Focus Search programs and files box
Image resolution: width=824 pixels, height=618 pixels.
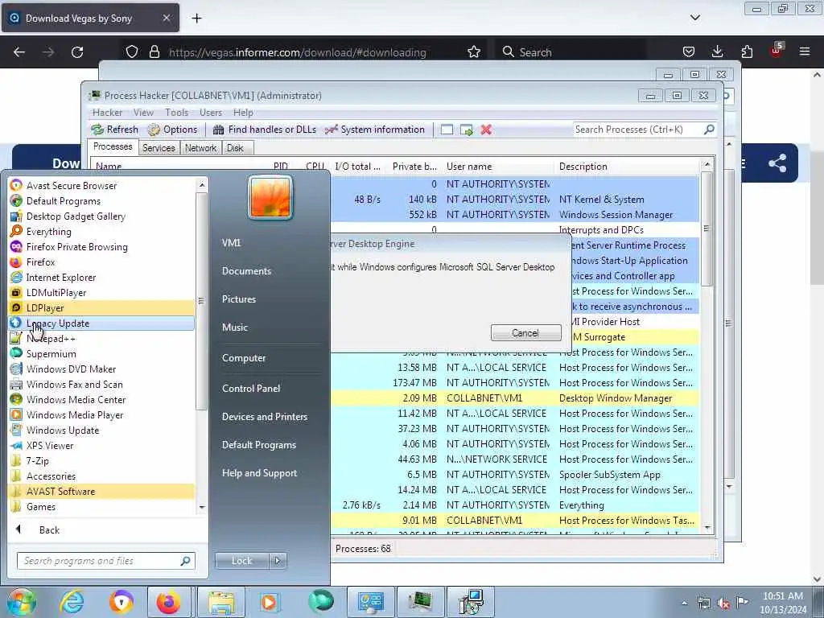[x=106, y=561]
